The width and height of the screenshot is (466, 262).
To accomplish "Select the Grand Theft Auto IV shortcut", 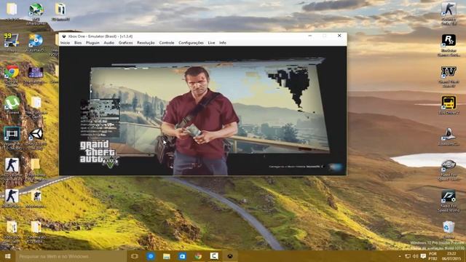I will point(449,76).
